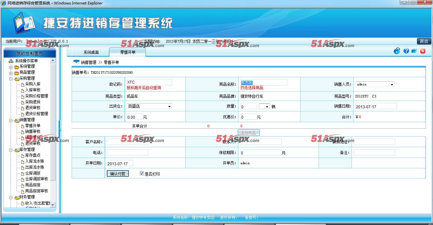Click the 添加商品 button

click(x=249, y=133)
